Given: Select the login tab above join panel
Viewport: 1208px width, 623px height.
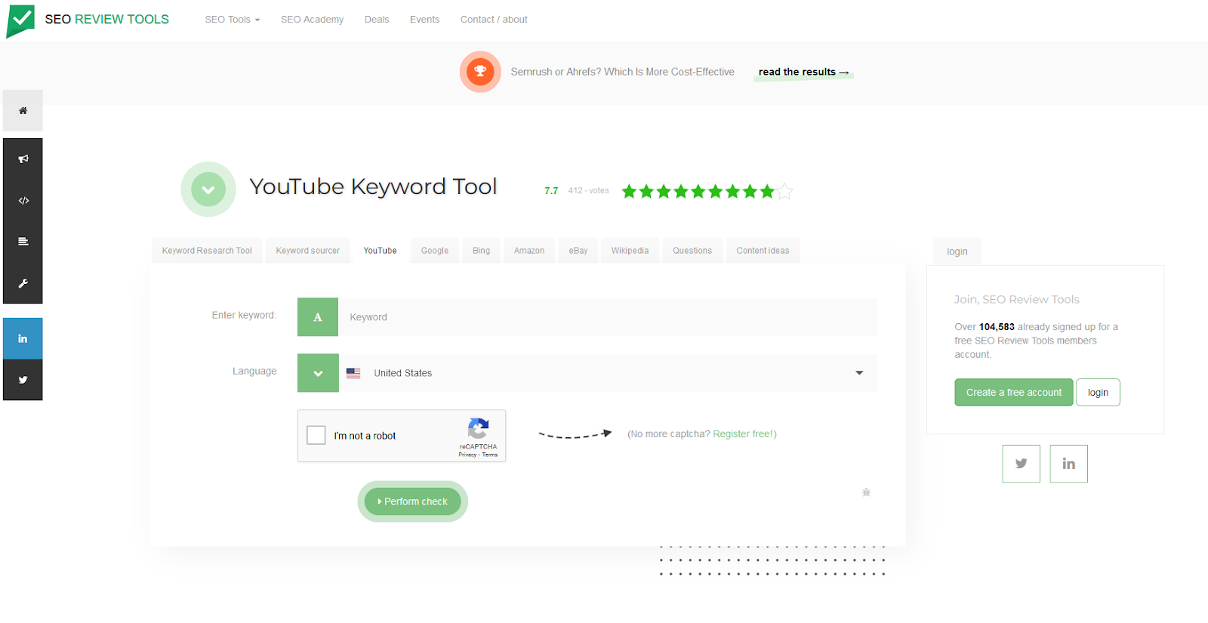Looking at the screenshot, I should click(957, 251).
